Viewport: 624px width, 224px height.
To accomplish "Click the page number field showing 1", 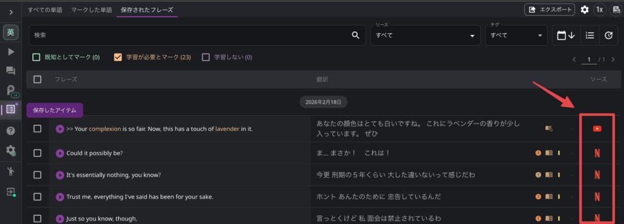I will (589, 60).
